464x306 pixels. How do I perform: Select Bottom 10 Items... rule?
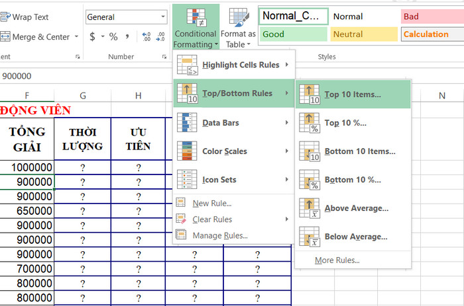point(353,151)
